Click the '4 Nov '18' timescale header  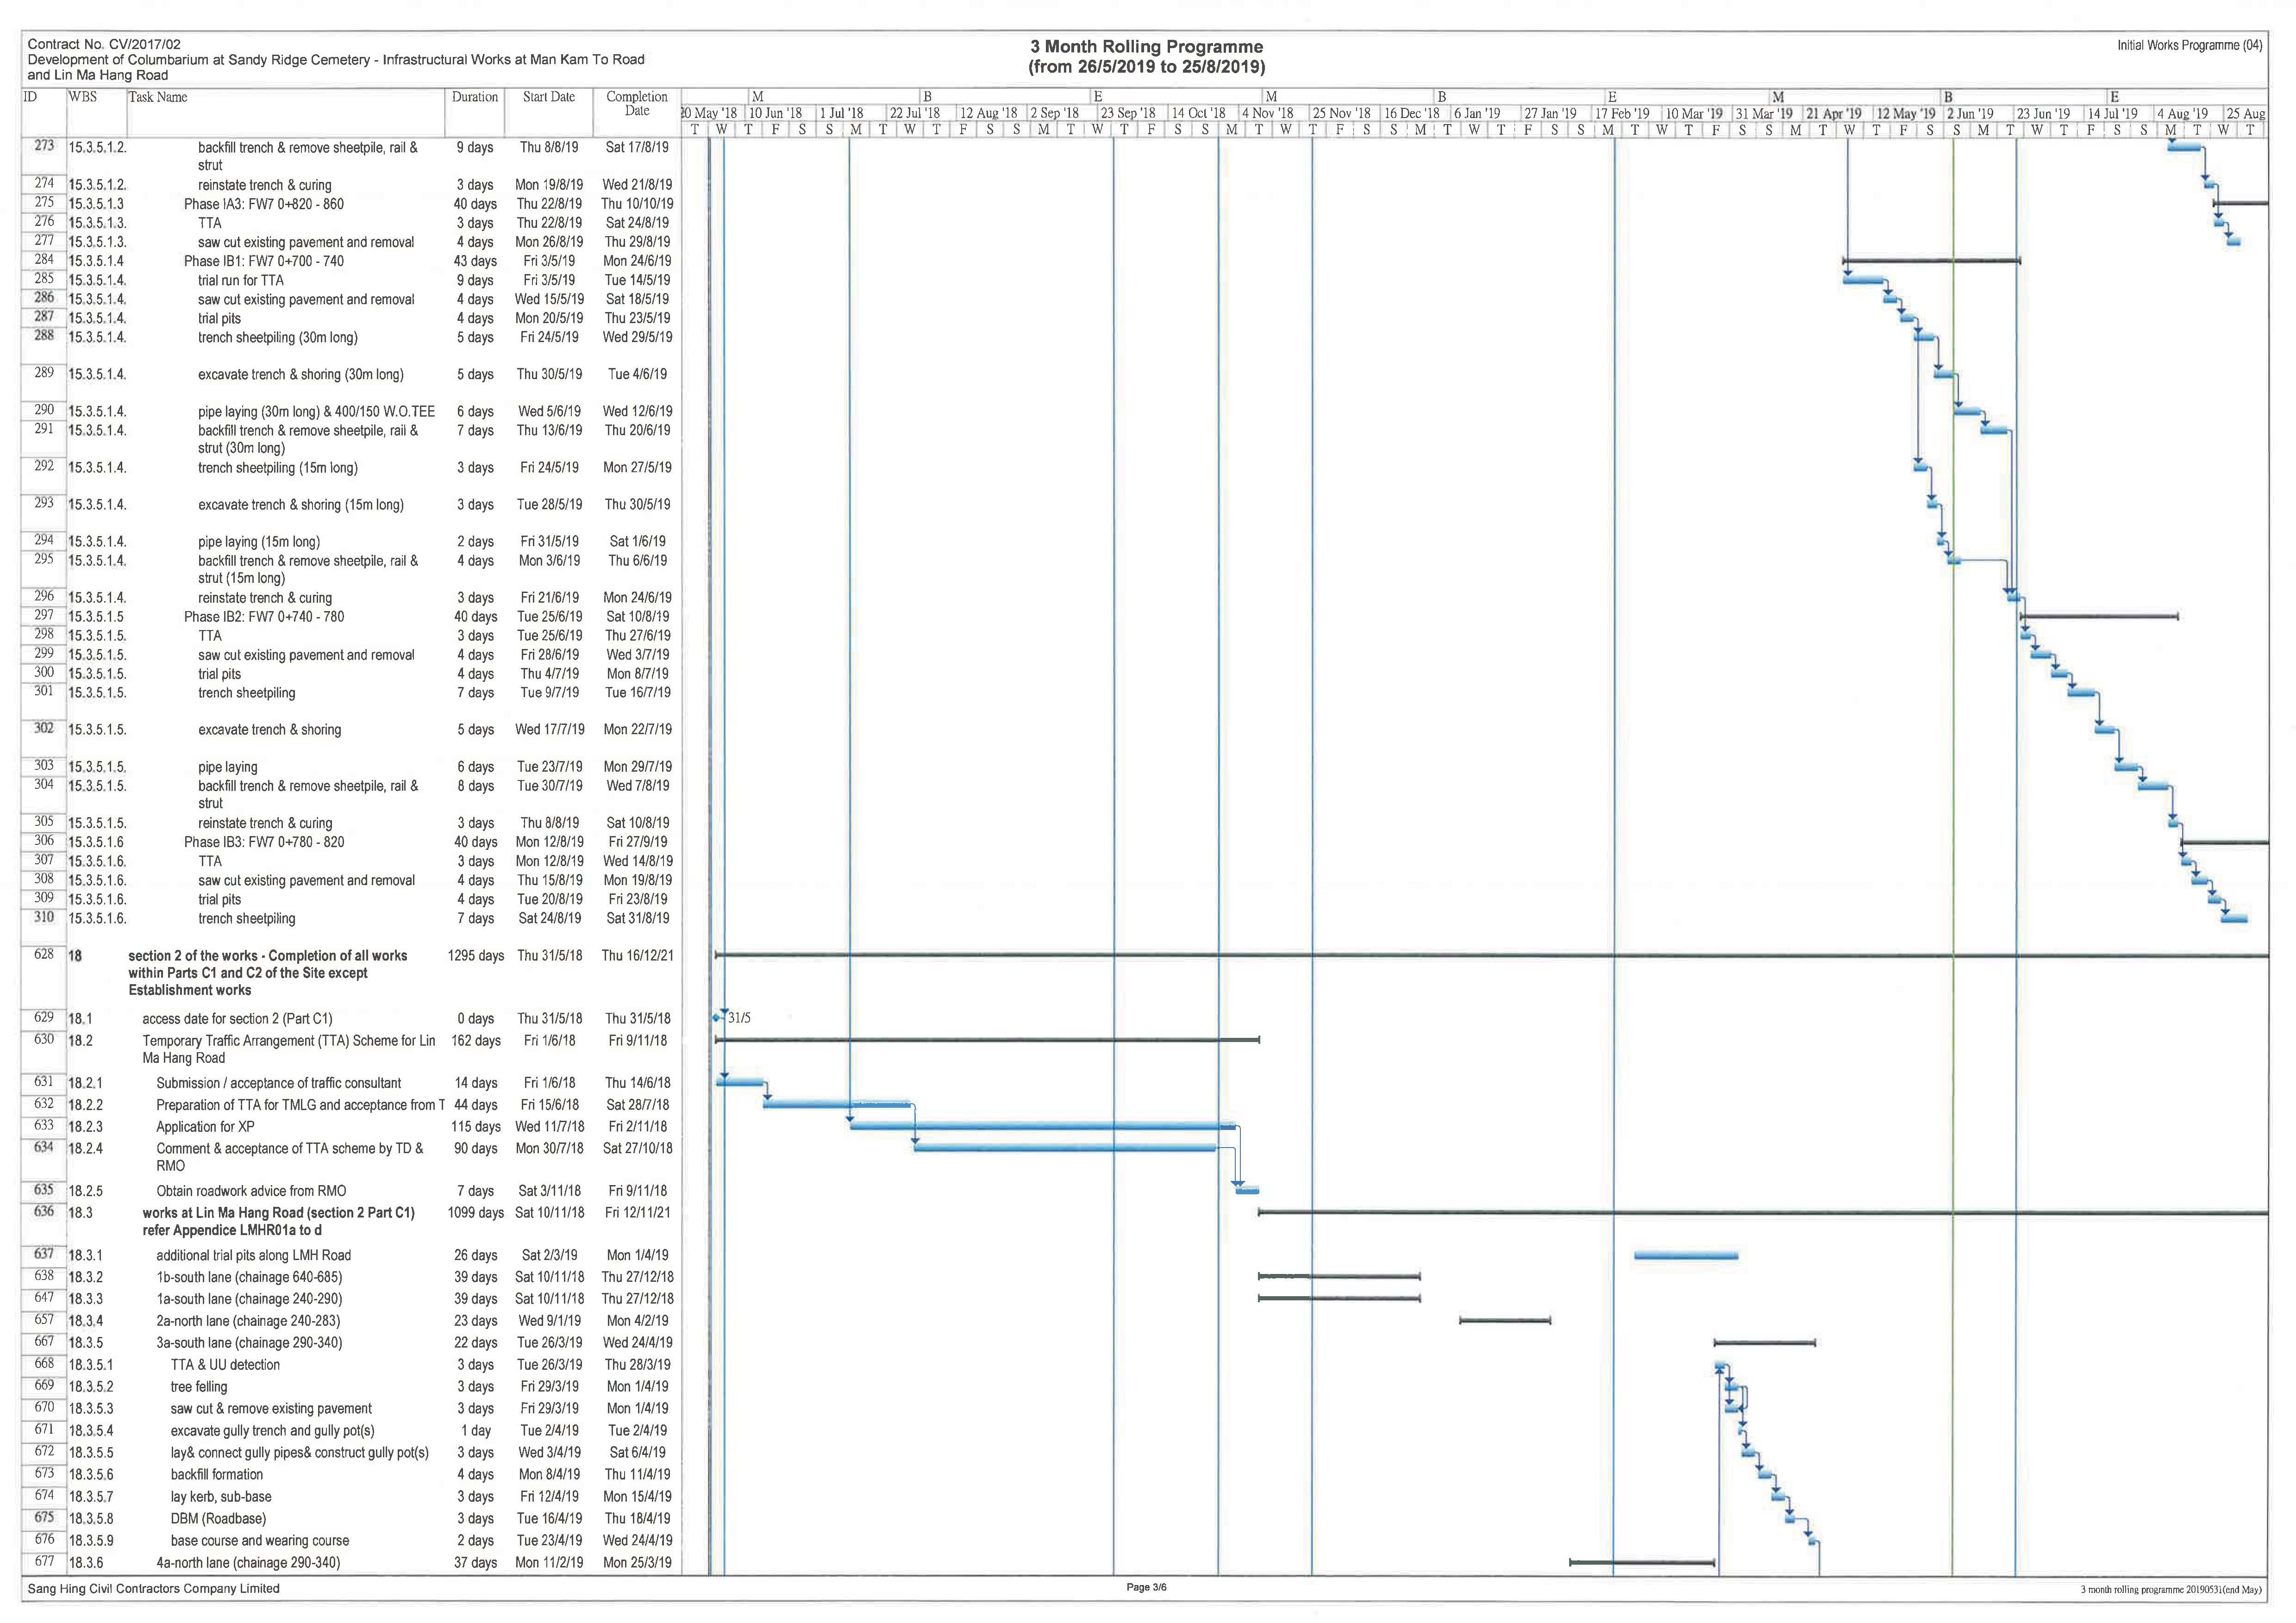(x=1267, y=114)
